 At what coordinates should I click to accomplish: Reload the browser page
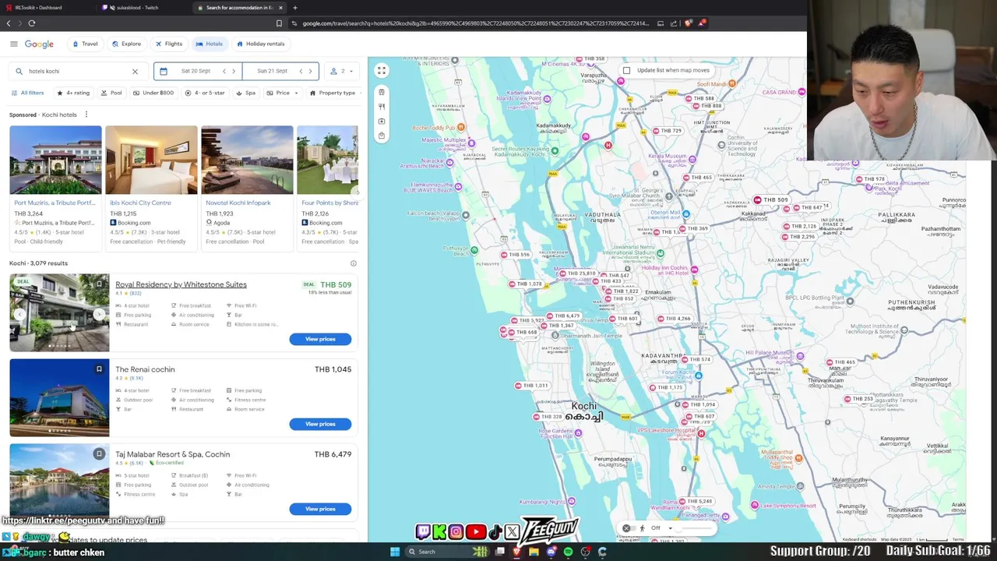[x=32, y=23]
